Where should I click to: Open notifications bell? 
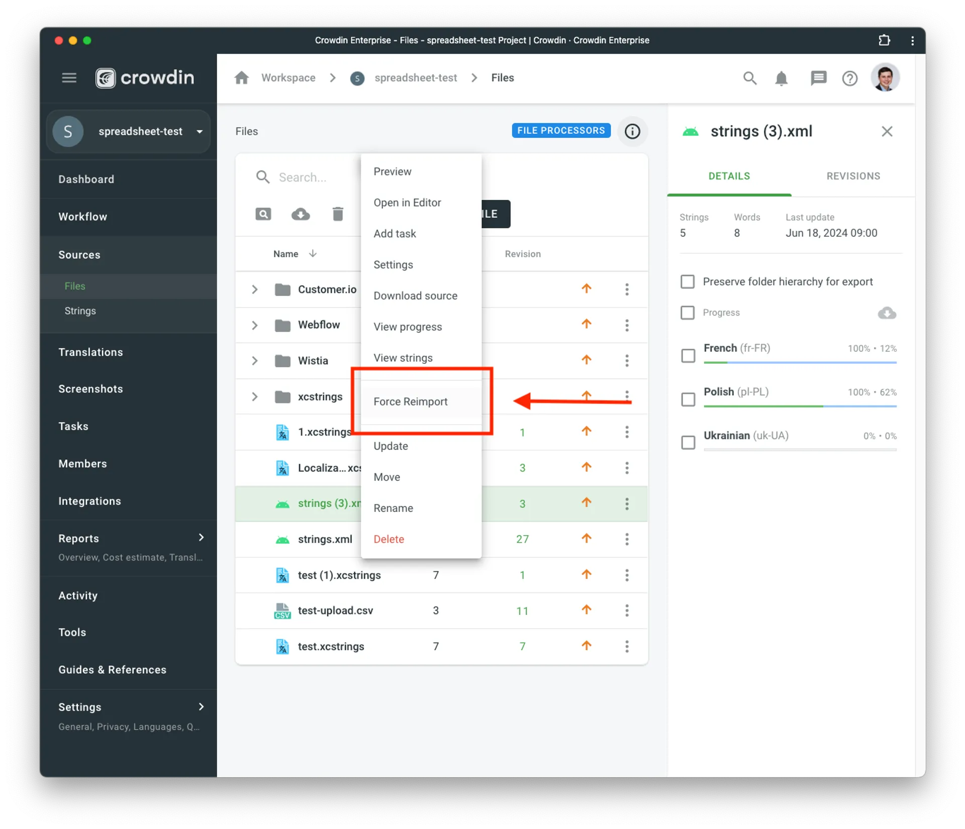(x=781, y=78)
